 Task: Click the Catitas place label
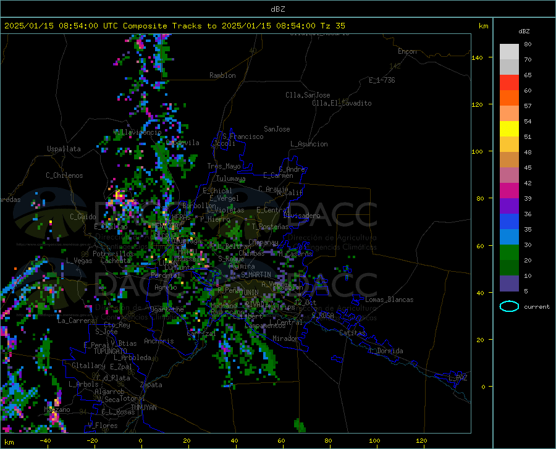pyautogui.click(x=352, y=333)
